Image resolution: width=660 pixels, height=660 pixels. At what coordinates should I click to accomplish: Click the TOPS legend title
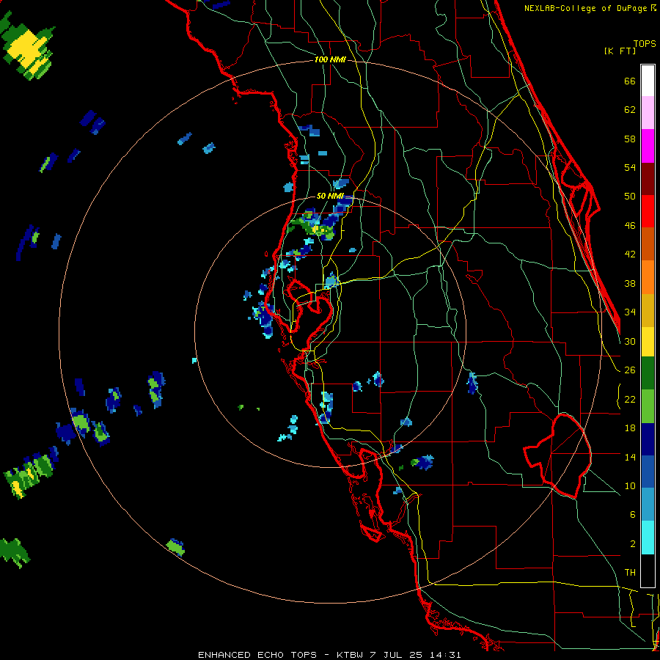click(x=645, y=43)
